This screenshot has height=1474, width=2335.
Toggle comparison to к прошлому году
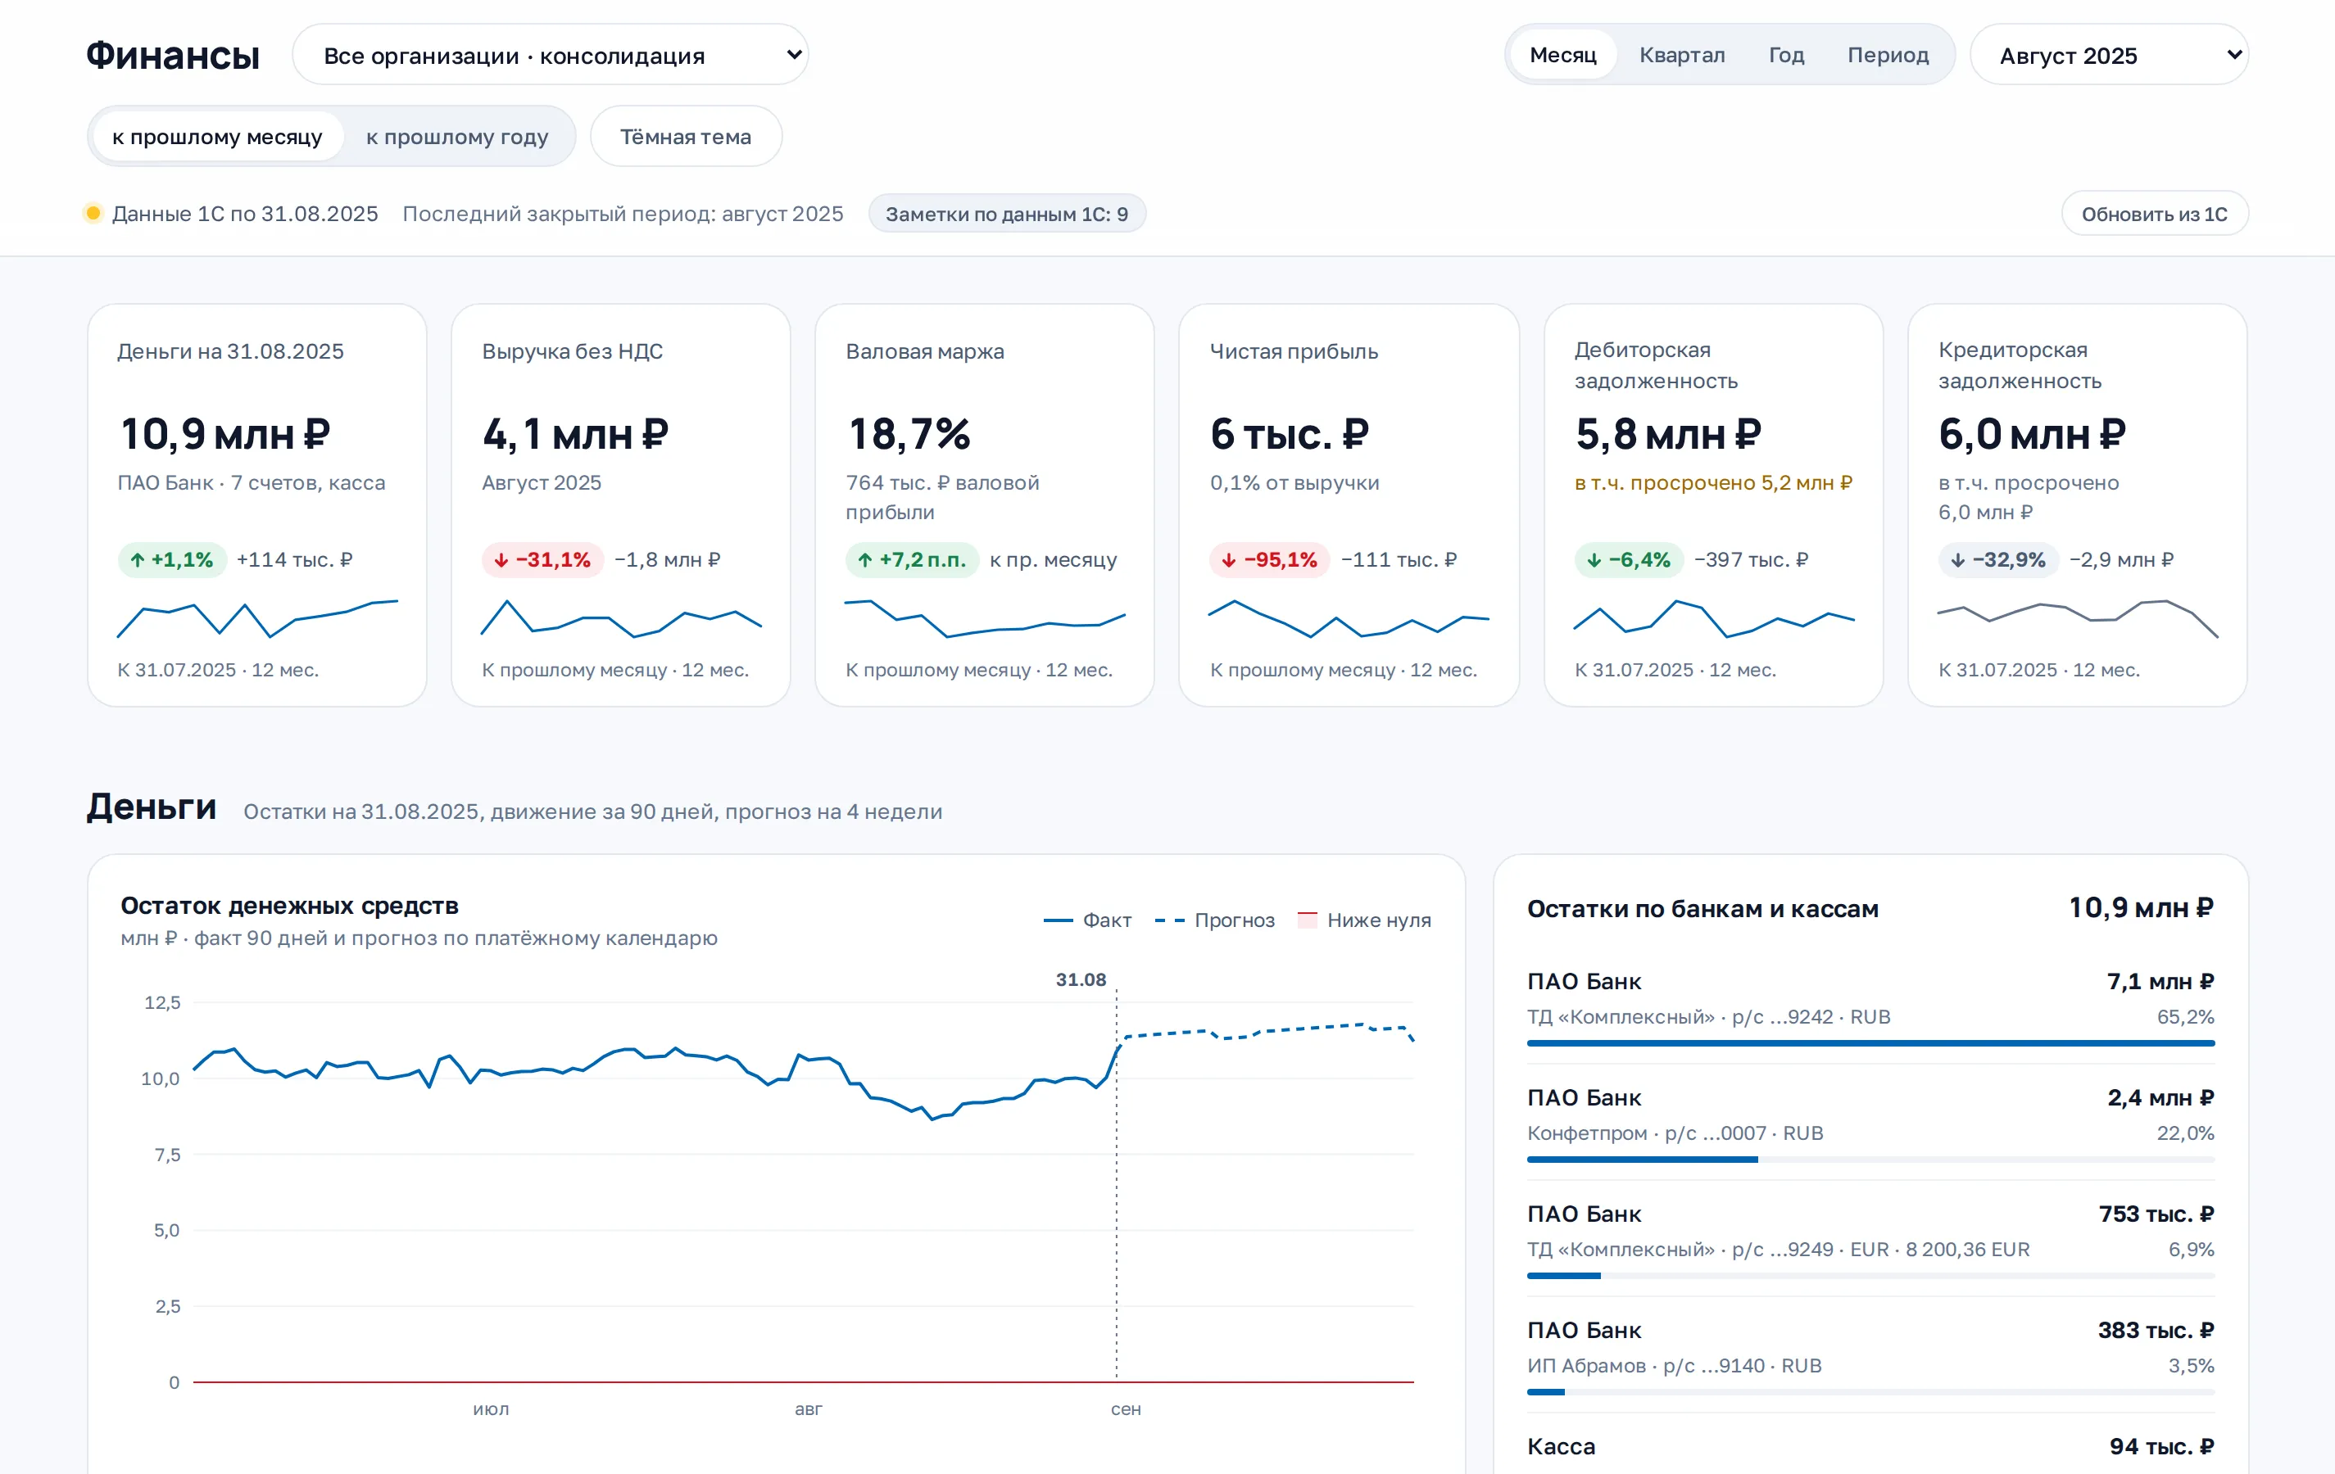tap(456, 137)
